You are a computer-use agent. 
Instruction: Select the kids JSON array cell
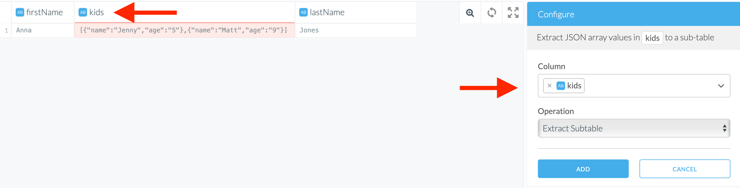[183, 30]
